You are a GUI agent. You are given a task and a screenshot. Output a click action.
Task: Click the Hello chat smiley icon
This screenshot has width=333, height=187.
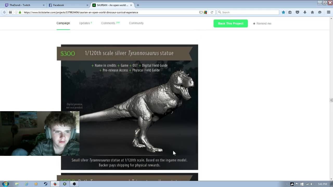coord(320,12)
